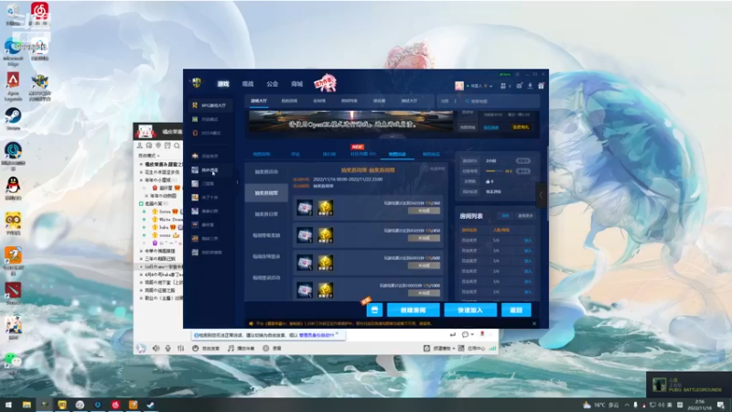
Task: Click the signal strength bars in YY
Action: click(x=492, y=348)
